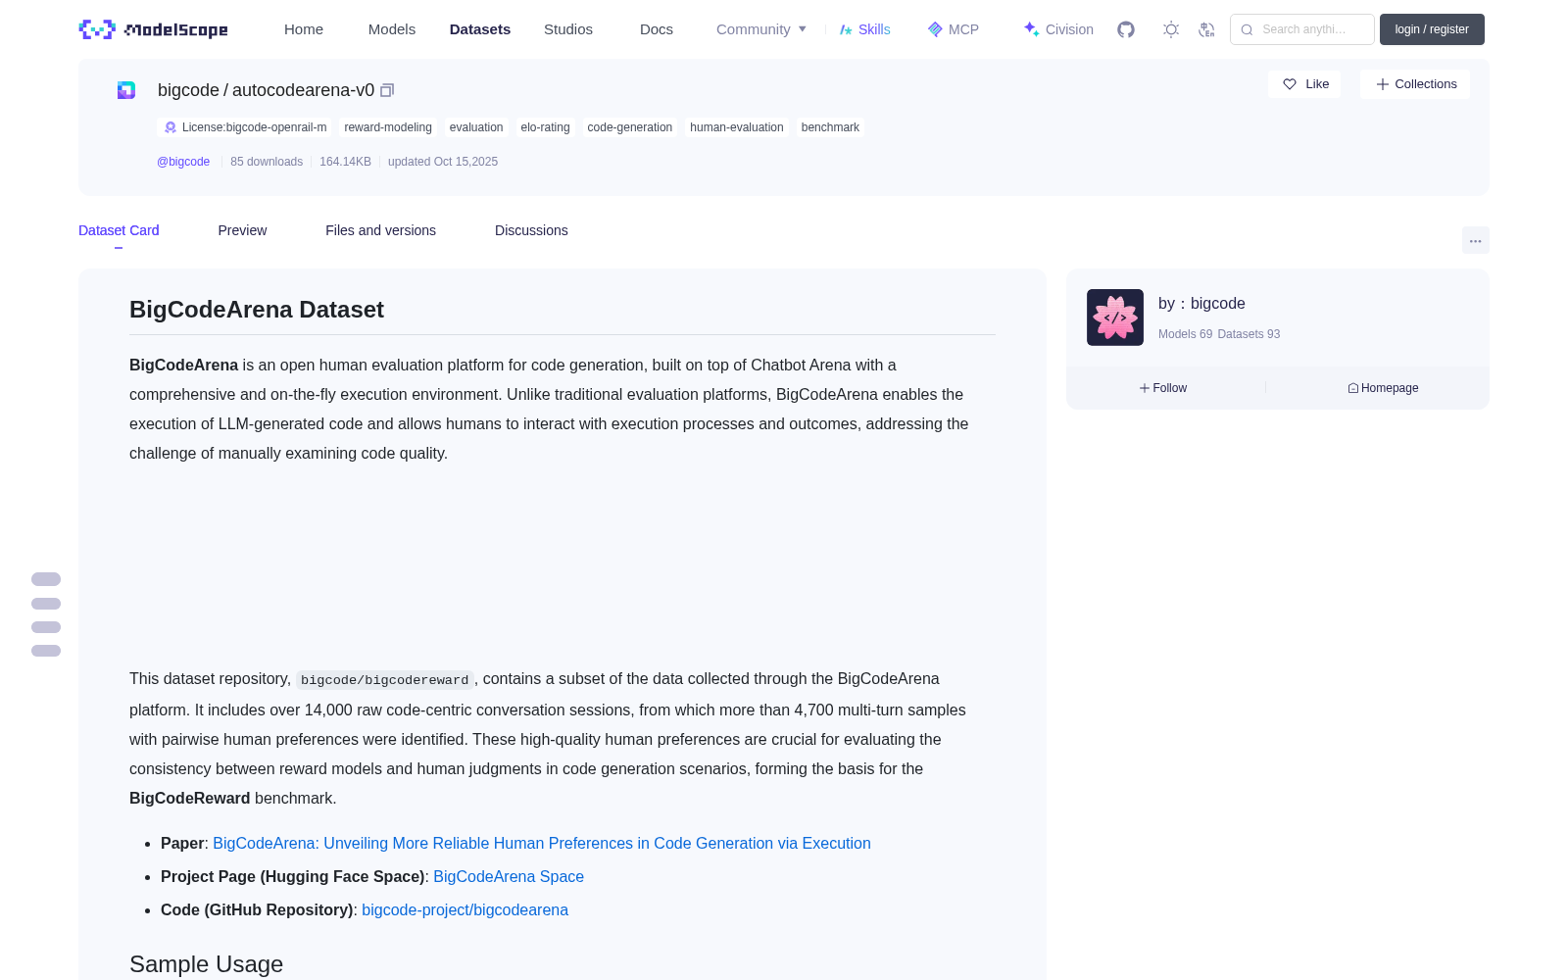Open the Docs section
The height and width of the screenshot is (980, 1568).
pyautogui.click(x=657, y=29)
